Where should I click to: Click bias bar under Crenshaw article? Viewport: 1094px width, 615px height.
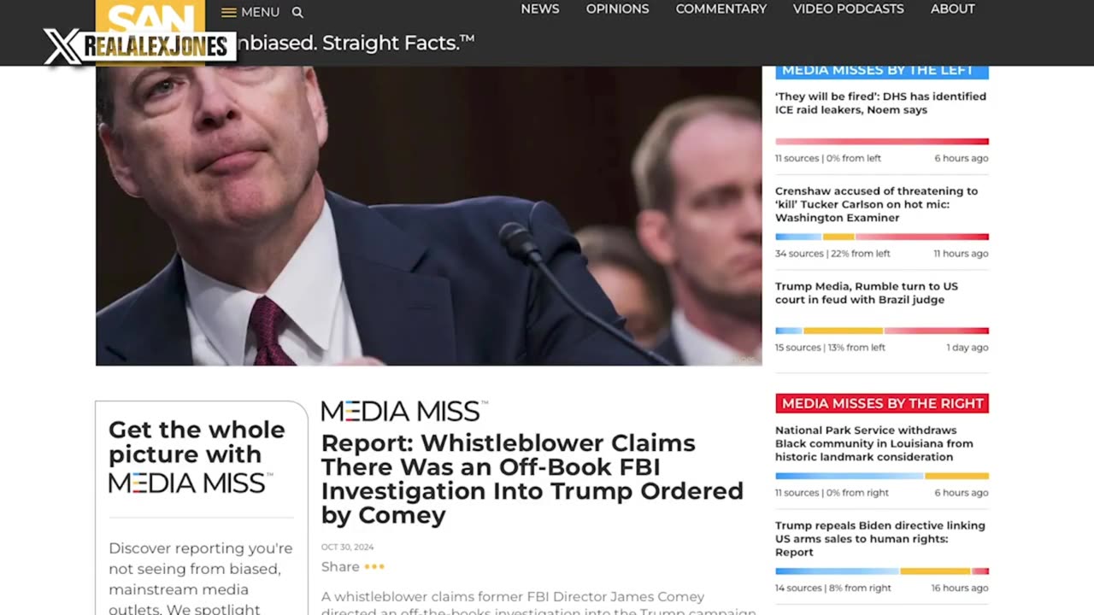[882, 237]
